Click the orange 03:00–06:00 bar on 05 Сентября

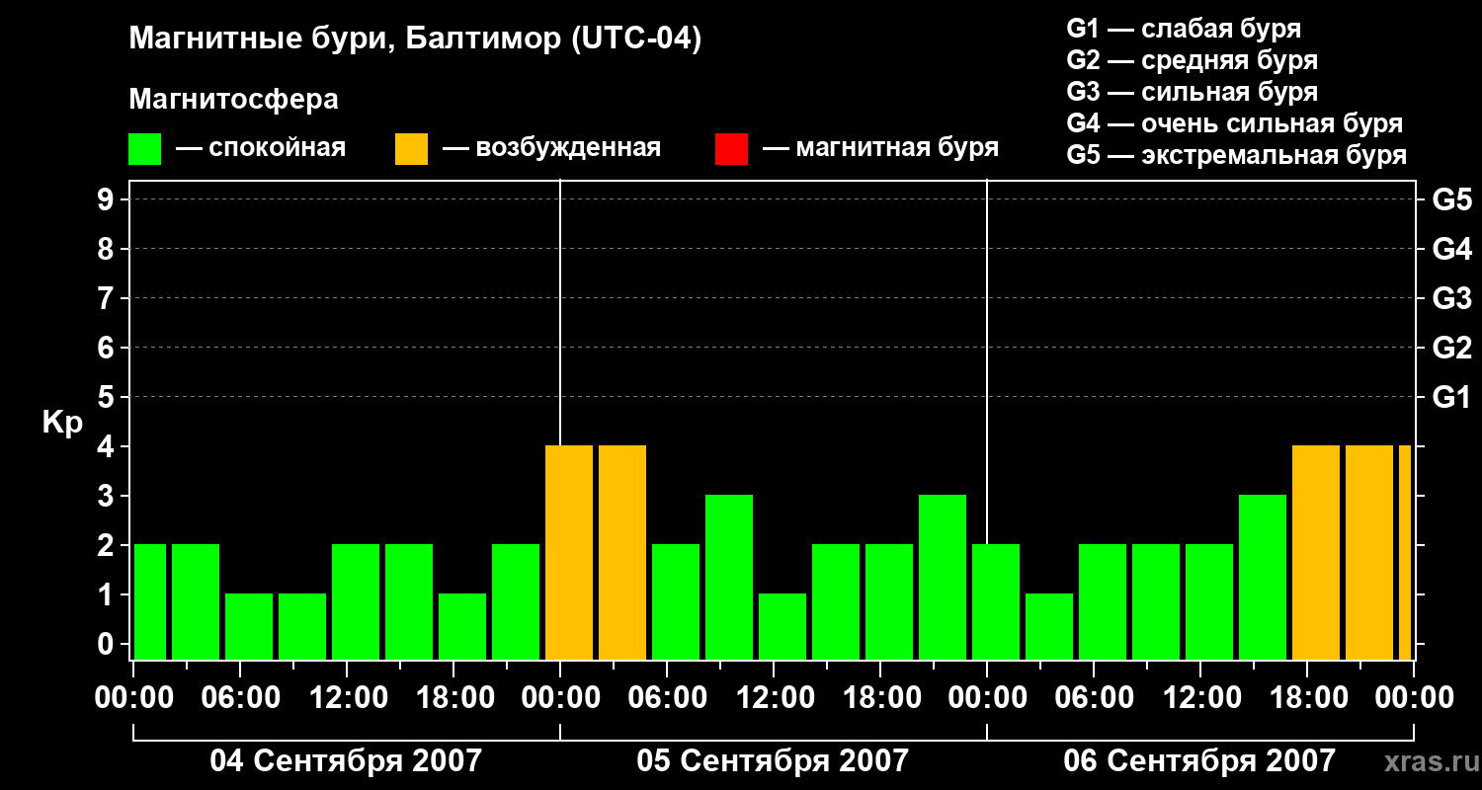tap(622, 552)
